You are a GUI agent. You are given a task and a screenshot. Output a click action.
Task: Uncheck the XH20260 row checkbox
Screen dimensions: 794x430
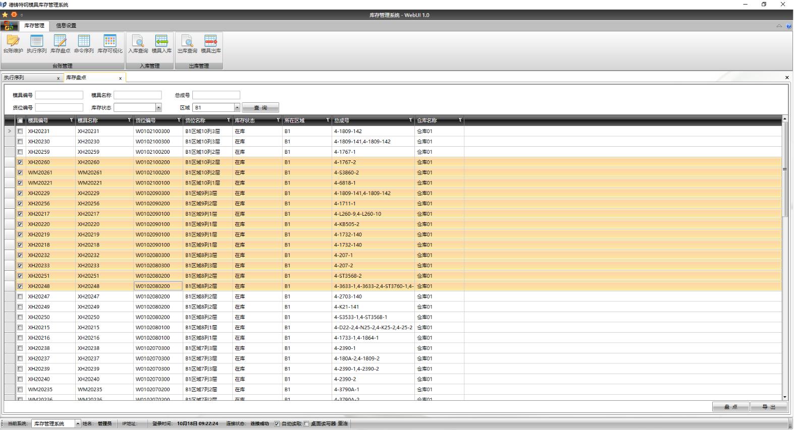click(x=20, y=162)
